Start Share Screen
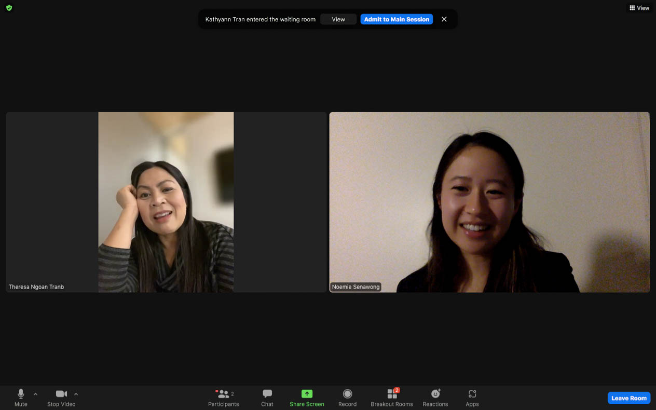Image resolution: width=656 pixels, height=410 pixels. coord(307,398)
